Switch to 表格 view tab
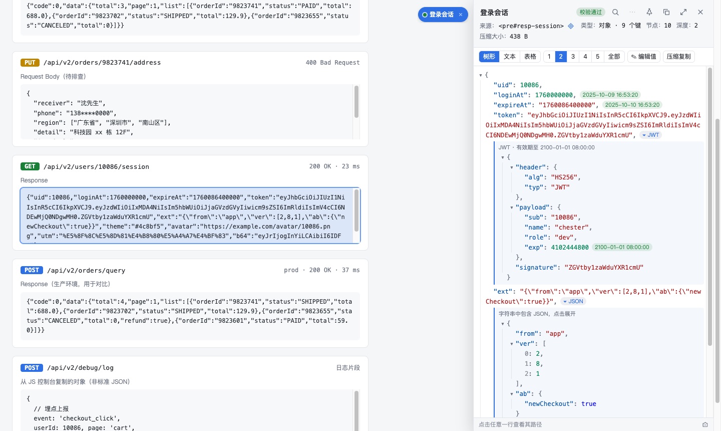The height and width of the screenshot is (431, 721). click(530, 57)
